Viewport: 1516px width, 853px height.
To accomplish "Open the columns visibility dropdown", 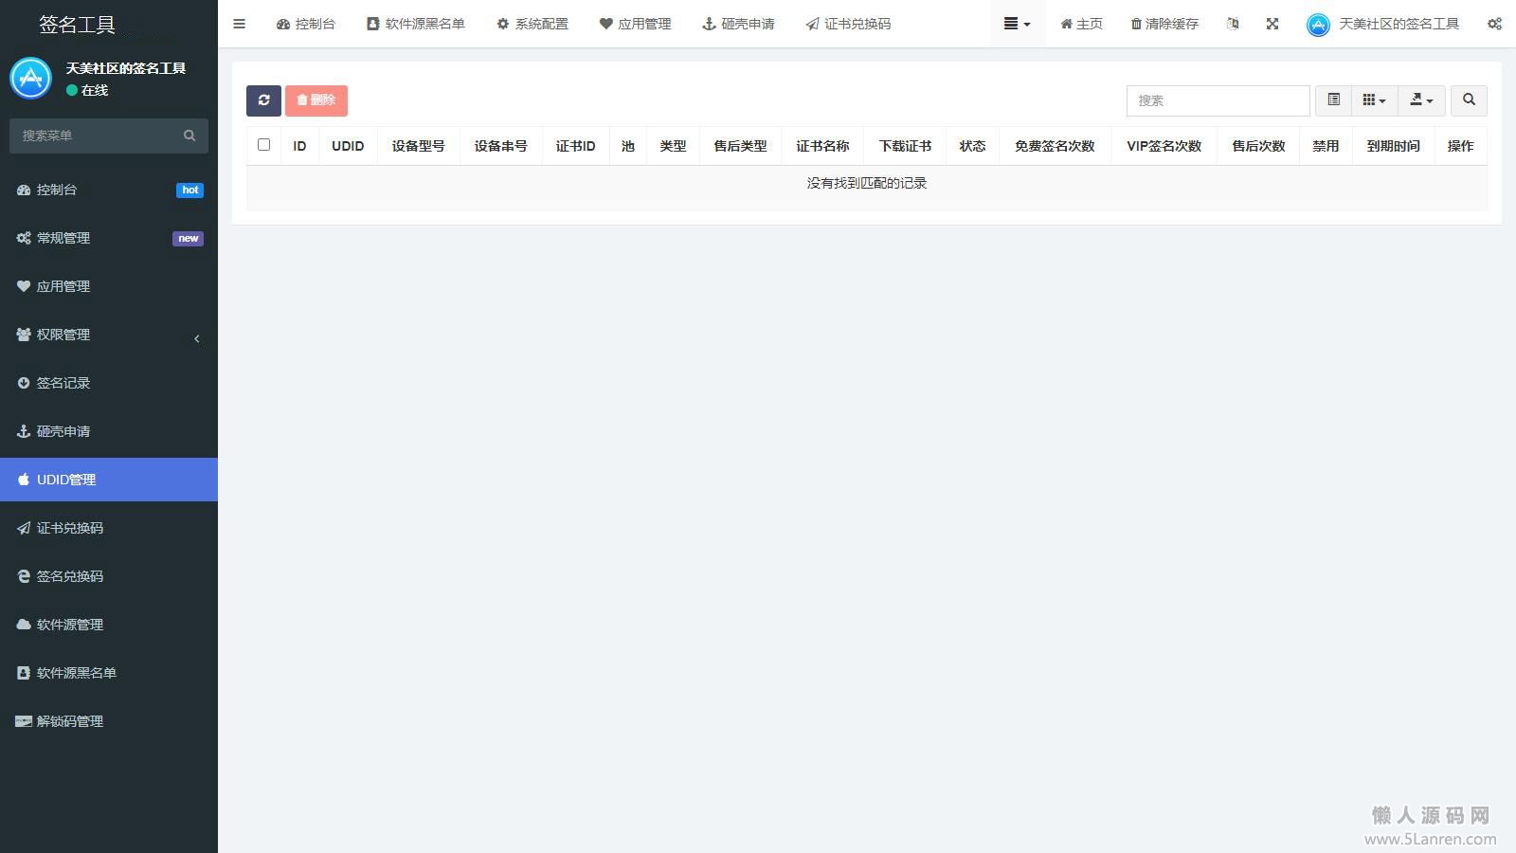I will [x=1374, y=100].
